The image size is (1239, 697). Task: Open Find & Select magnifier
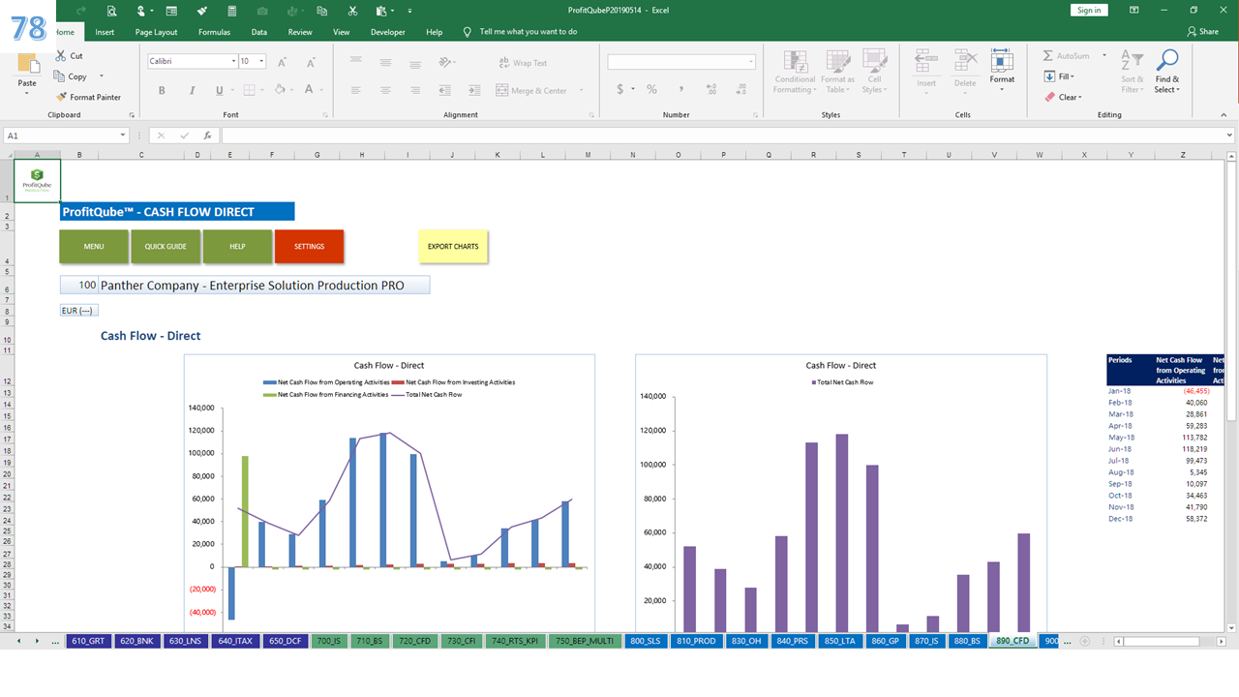[1167, 61]
